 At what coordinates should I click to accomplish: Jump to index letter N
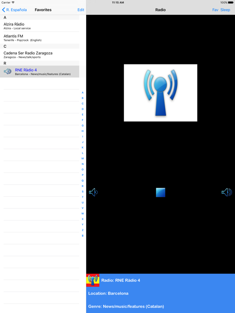(82, 164)
